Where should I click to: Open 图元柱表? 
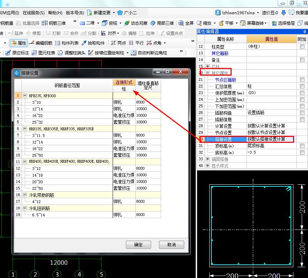[43, 53]
